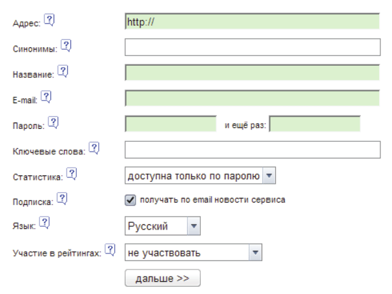Click the 'и ещё раз' password confirmation field

tap(315, 123)
